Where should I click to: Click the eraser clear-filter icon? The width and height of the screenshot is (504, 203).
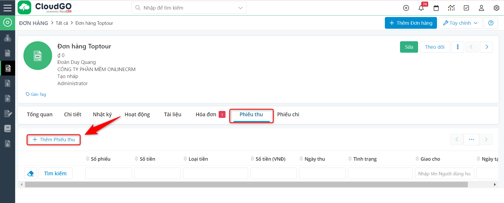click(31, 173)
